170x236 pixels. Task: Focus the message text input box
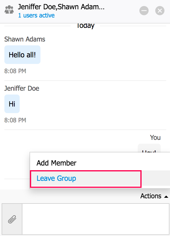(x=96, y=219)
